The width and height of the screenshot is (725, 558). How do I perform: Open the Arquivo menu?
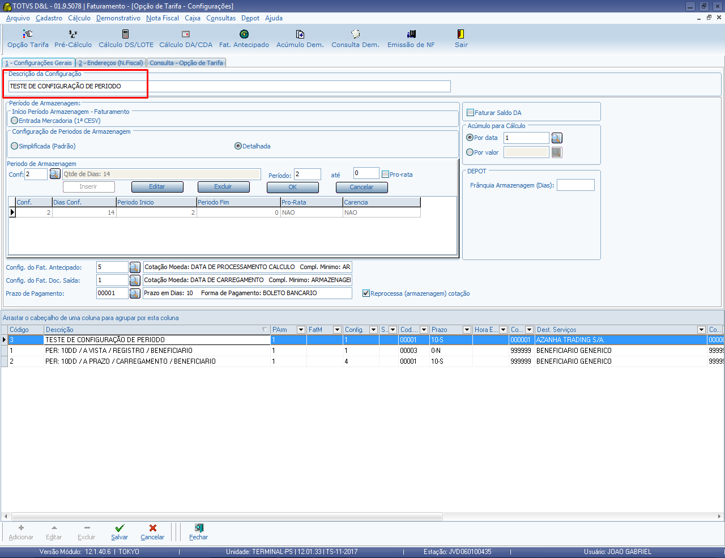pyautogui.click(x=18, y=18)
